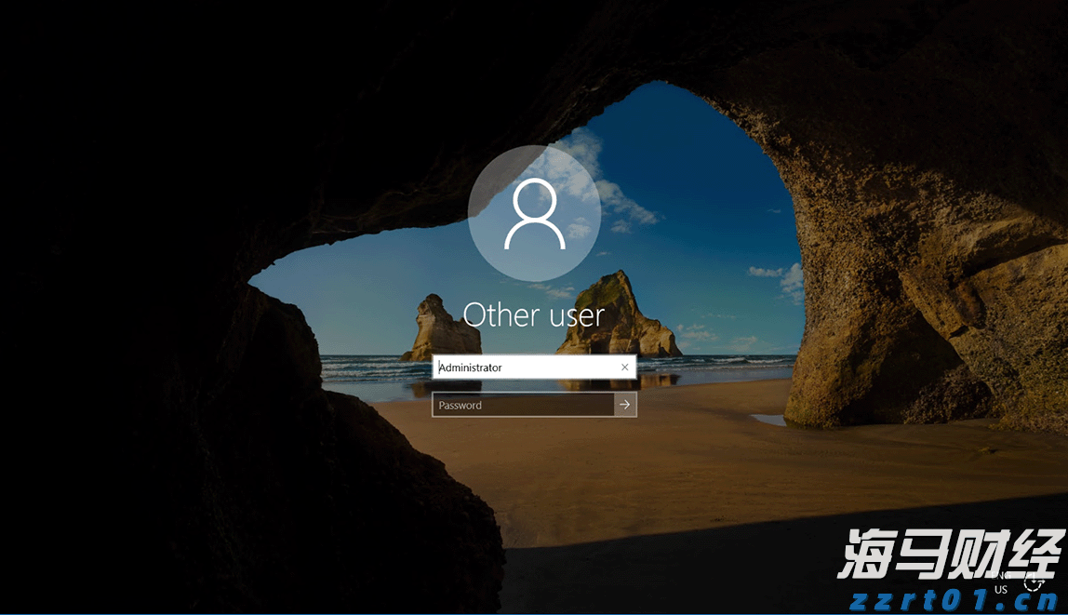
Task: Submit password with the arrow button
Action: pyautogui.click(x=625, y=405)
